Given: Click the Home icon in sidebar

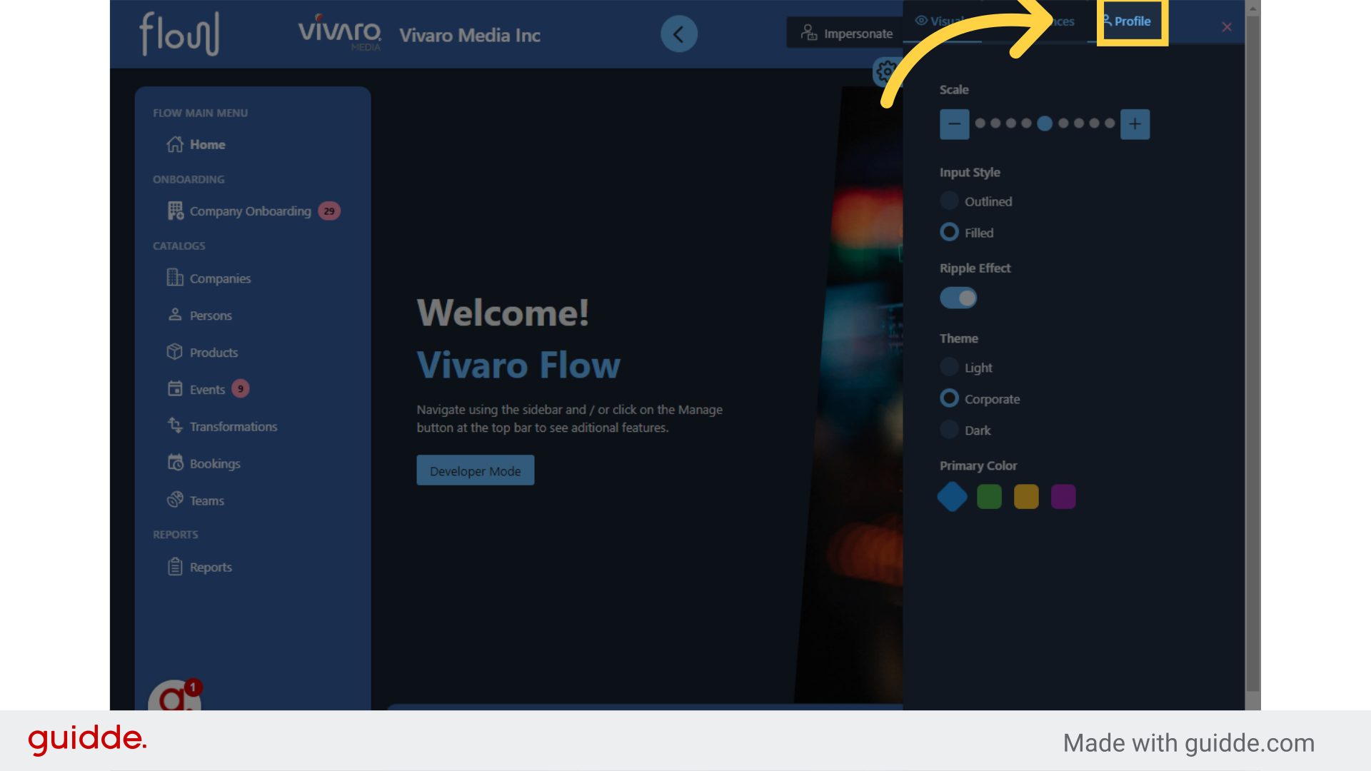Looking at the screenshot, I should click(x=175, y=144).
